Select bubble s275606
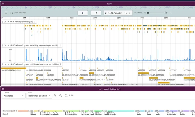The width and height of the screenshot is (195, 117). [51, 75]
